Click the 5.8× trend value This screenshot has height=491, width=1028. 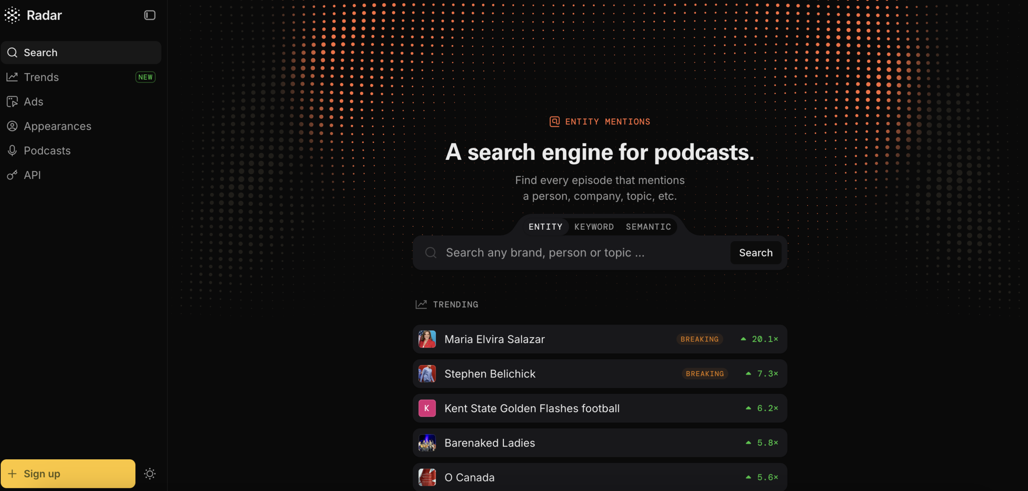(x=768, y=443)
